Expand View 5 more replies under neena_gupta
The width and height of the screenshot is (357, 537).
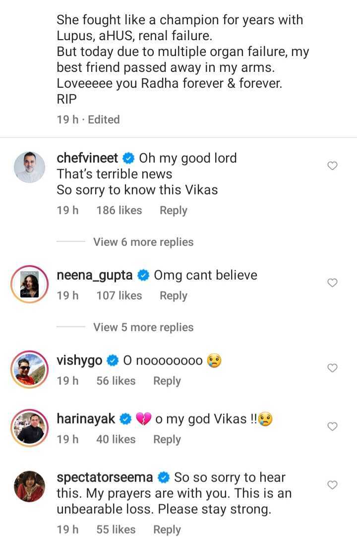point(143,327)
